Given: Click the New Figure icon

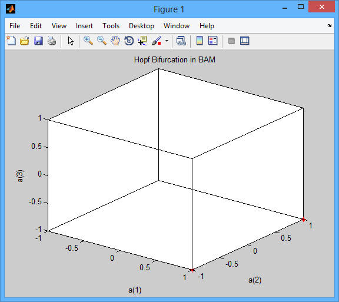Looking at the screenshot, I should click(x=11, y=41).
